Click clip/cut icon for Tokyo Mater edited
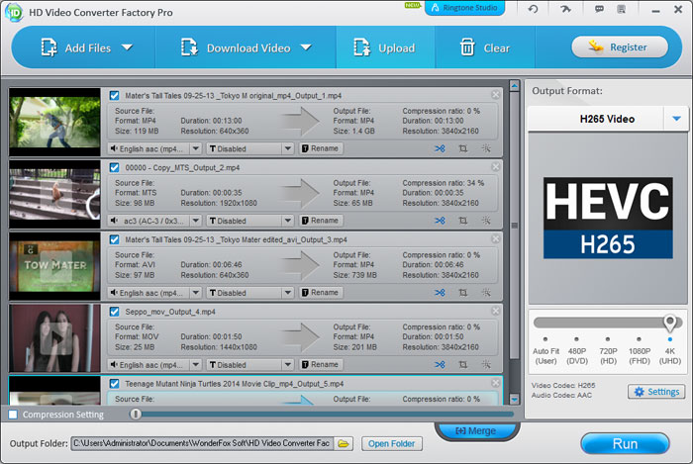693x464 pixels. [440, 292]
